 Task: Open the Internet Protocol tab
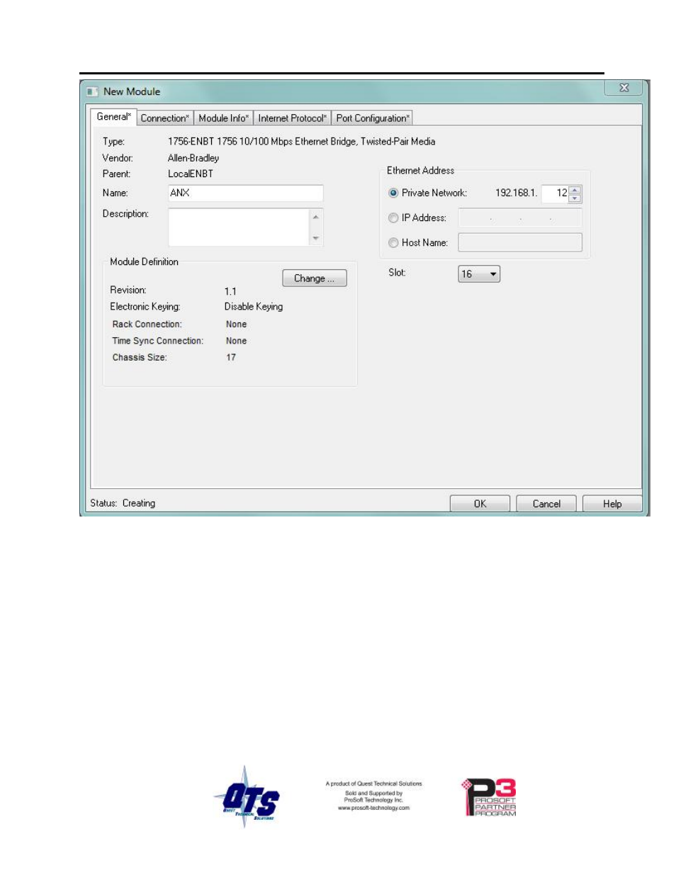pyautogui.click(x=292, y=118)
